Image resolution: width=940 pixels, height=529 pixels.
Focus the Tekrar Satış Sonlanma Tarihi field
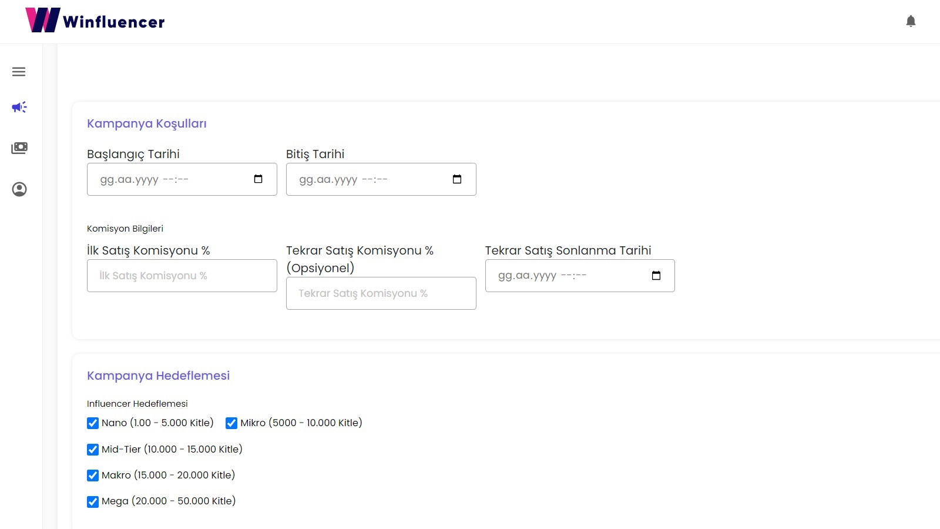(x=580, y=276)
